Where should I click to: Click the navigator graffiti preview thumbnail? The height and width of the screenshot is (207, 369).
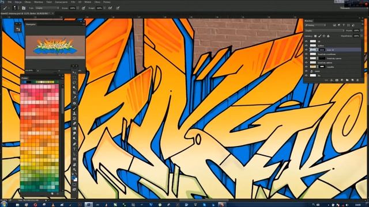click(x=55, y=47)
